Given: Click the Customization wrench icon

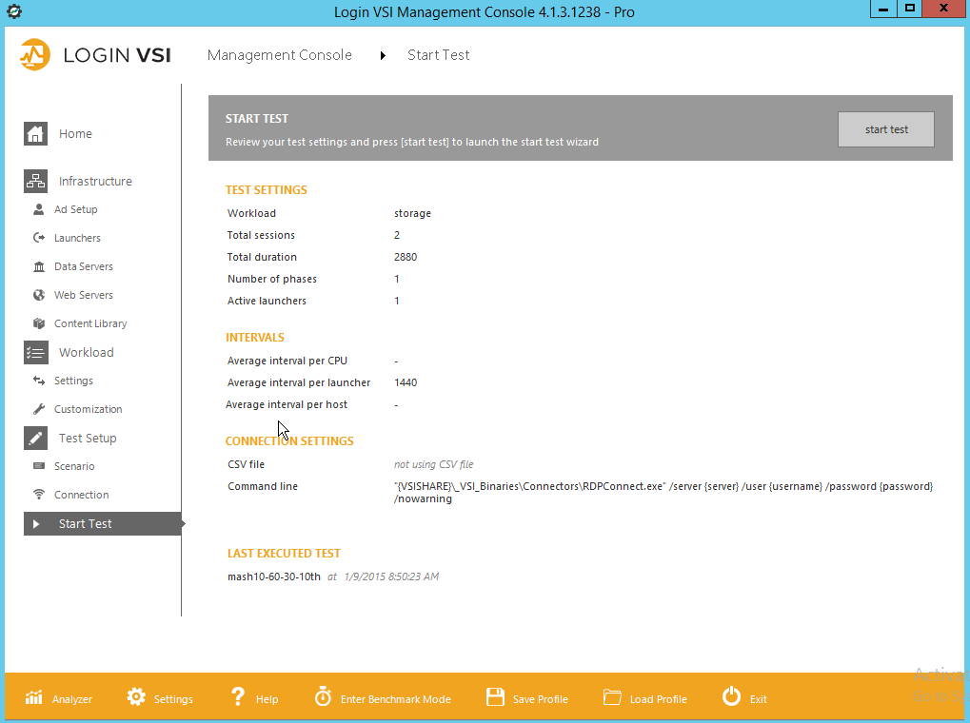Looking at the screenshot, I should (x=38, y=409).
